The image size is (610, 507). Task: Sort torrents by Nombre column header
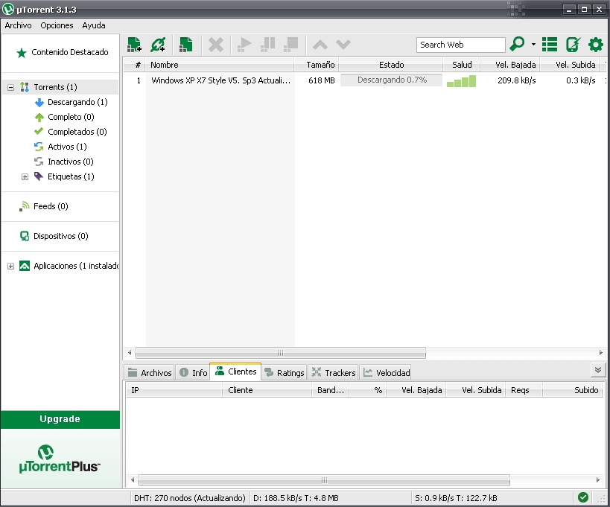(220, 65)
